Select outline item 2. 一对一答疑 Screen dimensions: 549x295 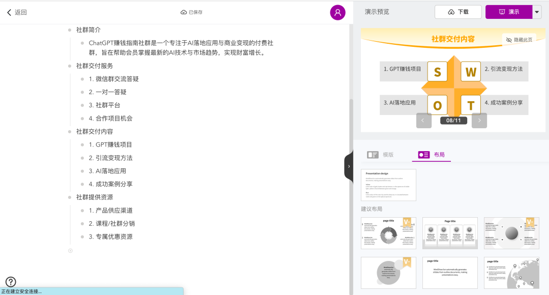[x=107, y=92]
